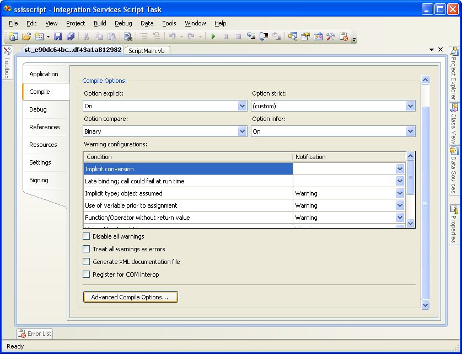Switch to the ScriptMain.vb tab

click(147, 50)
